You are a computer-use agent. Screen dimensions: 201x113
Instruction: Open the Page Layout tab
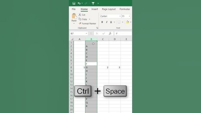coord(109,9)
